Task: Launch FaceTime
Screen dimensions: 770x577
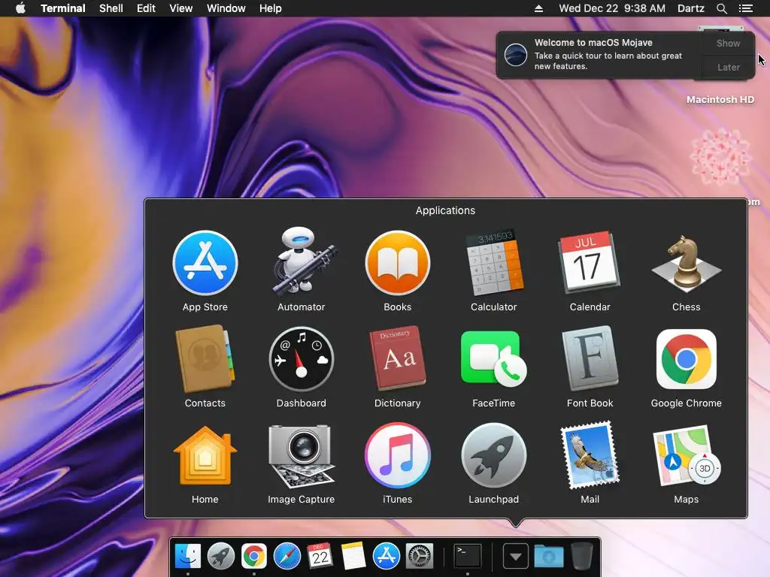Action: coord(493,360)
